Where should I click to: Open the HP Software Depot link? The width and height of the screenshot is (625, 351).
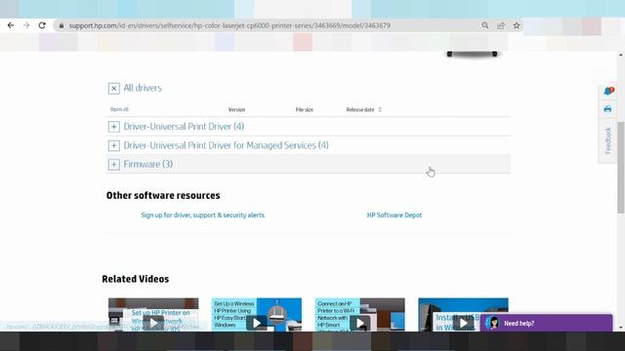[x=395, y=214]
